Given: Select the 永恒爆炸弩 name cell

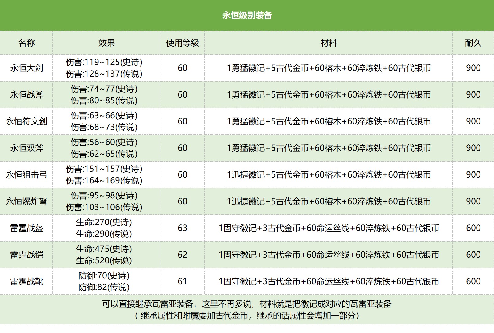Looking at the screenshot, I should click(26, 201).
